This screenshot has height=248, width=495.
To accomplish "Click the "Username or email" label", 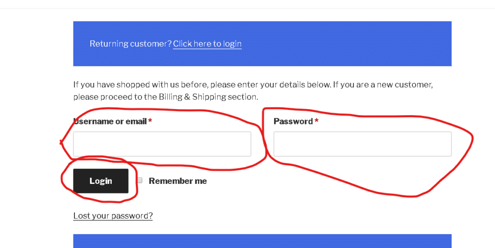I will click(x=110, y=121).
